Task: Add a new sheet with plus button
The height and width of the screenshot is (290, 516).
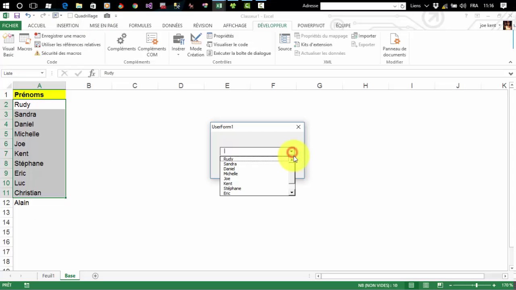Action: (x=95, y=276)
